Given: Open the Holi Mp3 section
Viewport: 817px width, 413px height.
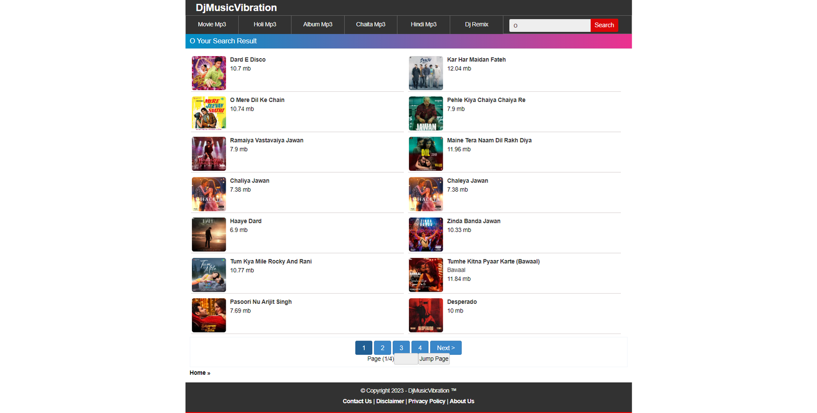Looking at the screenshot, I should point(265,24).
